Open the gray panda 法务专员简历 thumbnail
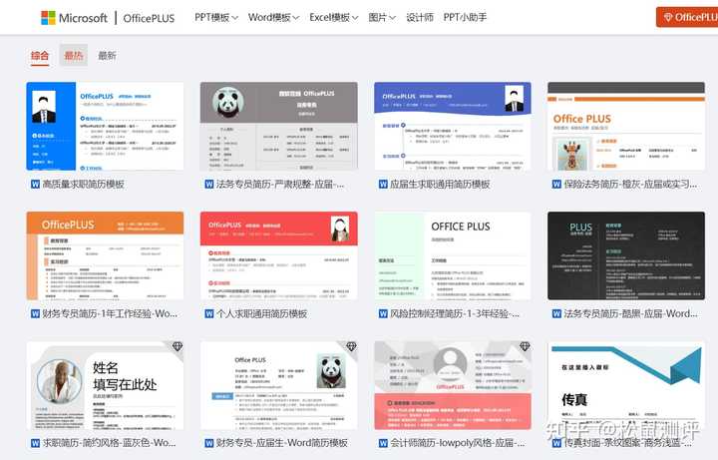Viewport: 718px width, 460px height. coord(279,126)
